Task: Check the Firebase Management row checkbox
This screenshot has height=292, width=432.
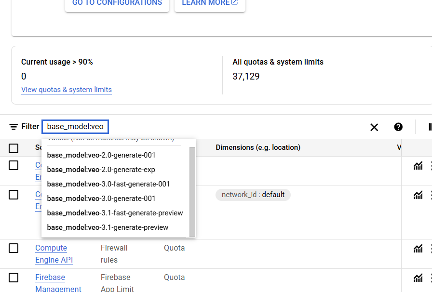Action: [x=13, y=278]
